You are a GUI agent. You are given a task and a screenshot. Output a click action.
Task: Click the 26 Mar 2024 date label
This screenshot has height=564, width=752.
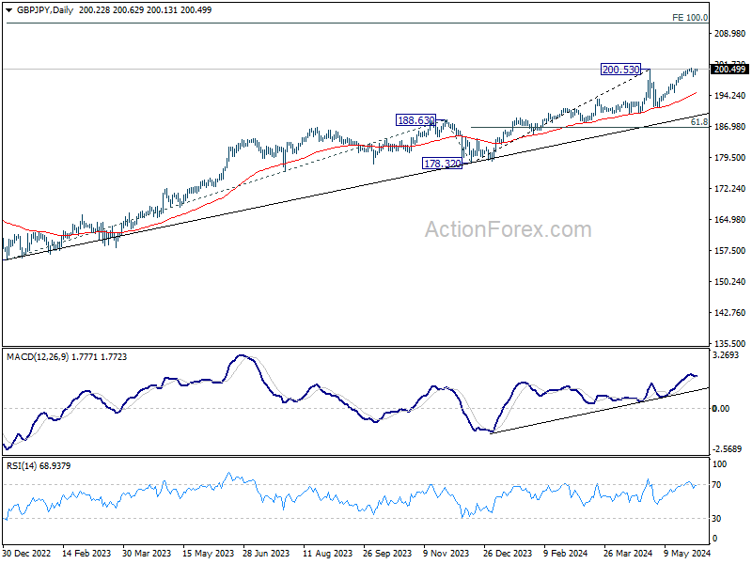pos(628,554)
